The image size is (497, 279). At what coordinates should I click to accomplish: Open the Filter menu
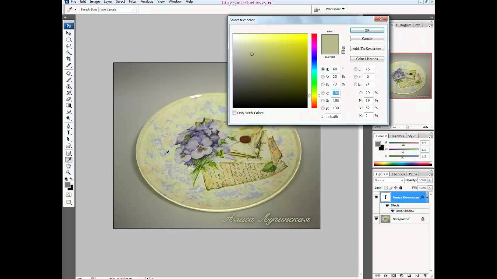pyautogui.click(x=133, y=2)
